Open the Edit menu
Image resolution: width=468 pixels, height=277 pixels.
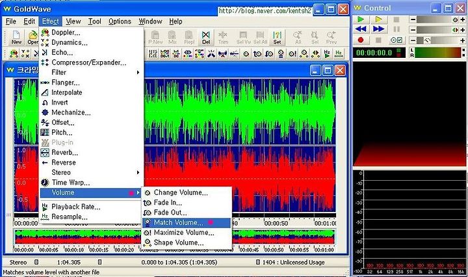point(29,21)
